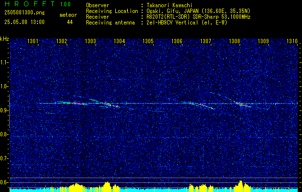Screen dimensions: 302x192
Task: Click the 1303 time marker
Action: click(x=90, y=41)
